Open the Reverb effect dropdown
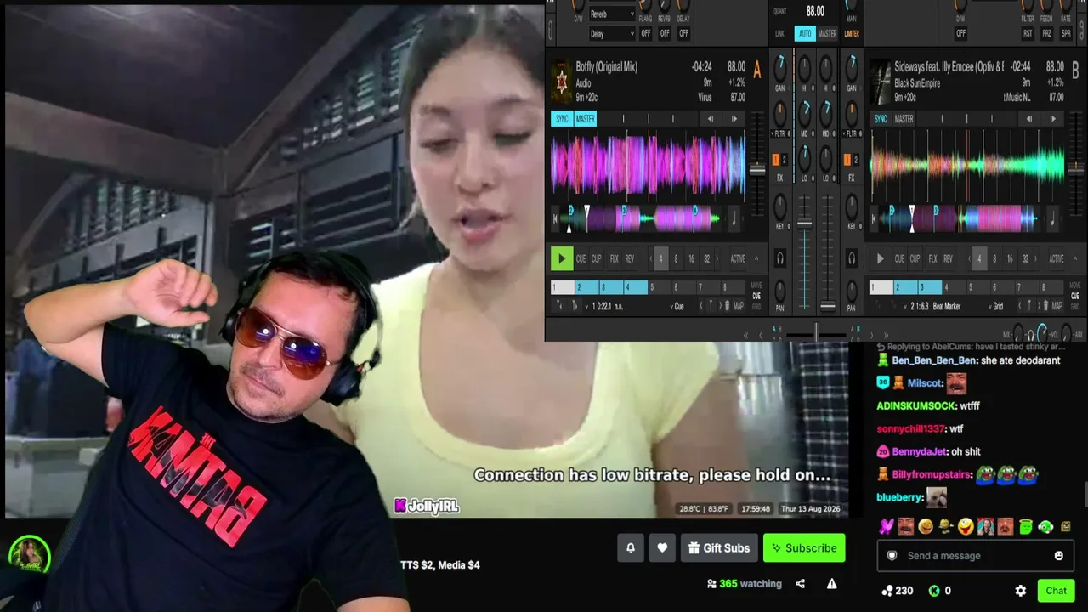This screenshot has height=612, width=1088. pyautogui.click(x=612, y=14)
